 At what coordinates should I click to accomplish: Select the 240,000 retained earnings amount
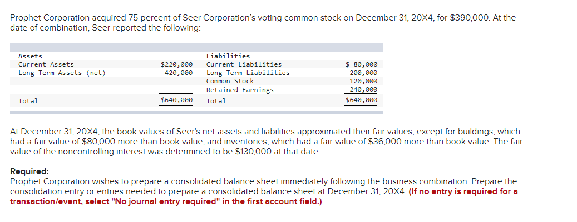click(x=363, y=89)
